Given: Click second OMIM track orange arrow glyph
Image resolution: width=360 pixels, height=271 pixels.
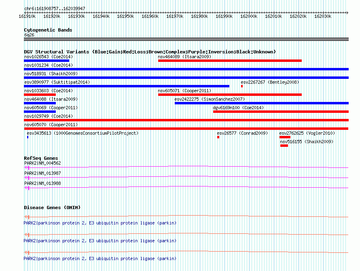Looking at the screenshot, I should (27, 235).
